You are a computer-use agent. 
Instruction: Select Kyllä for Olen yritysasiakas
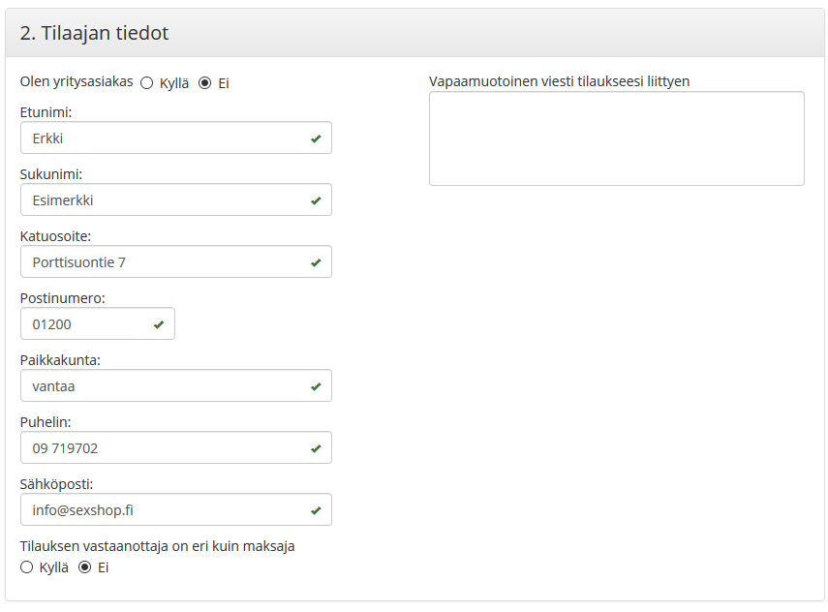pyautogui.click(x=147, y=83)
